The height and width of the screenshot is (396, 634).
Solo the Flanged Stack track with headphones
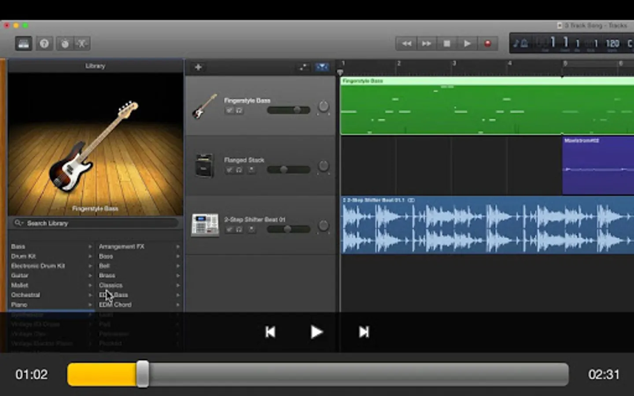(x=239, y=170)
